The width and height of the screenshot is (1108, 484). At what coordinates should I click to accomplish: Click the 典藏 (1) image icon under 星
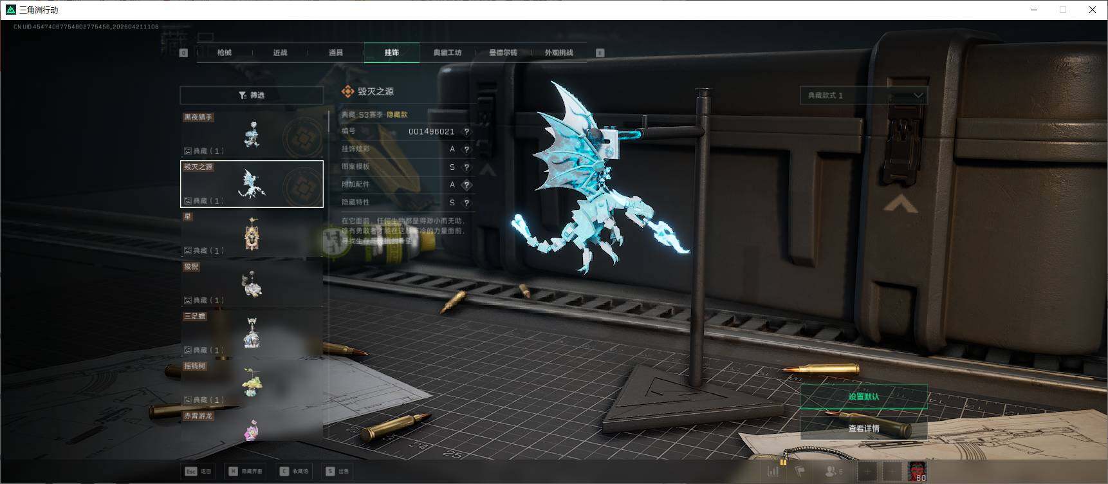tap(188, 251)
